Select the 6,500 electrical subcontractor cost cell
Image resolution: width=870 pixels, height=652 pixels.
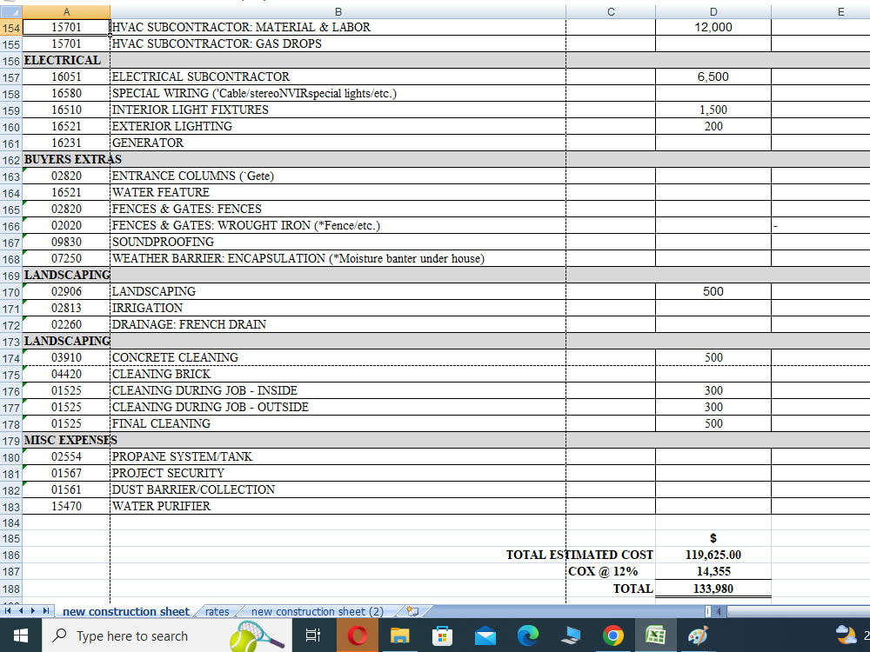(713, 77)
